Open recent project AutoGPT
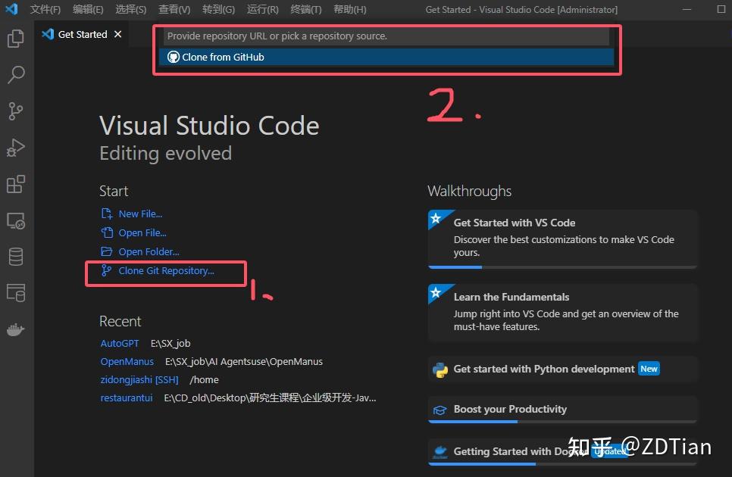Screen dimensions: 732x477 120,343
